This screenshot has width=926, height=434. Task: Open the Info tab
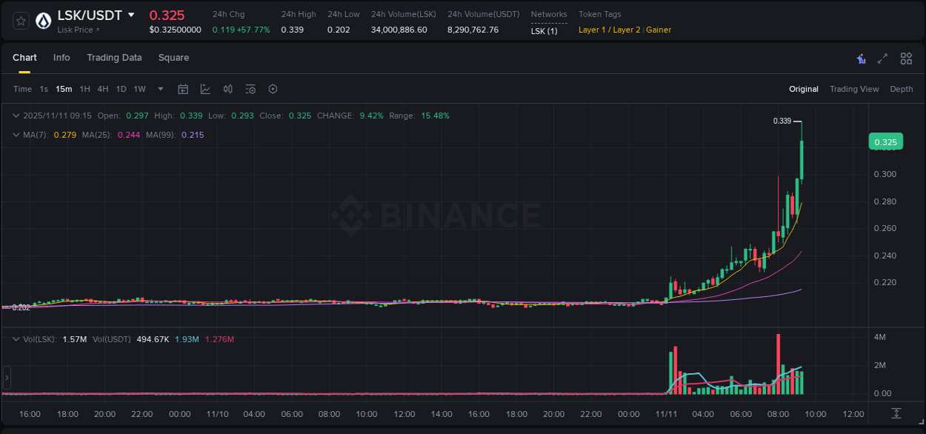pyautogui.click(x=61, y=58)
